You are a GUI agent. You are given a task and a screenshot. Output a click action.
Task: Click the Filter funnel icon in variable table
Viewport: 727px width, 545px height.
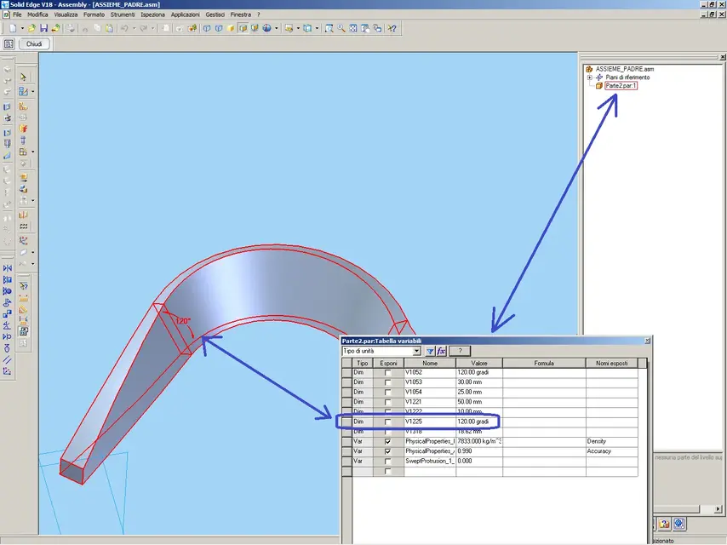tap(430, 351)
